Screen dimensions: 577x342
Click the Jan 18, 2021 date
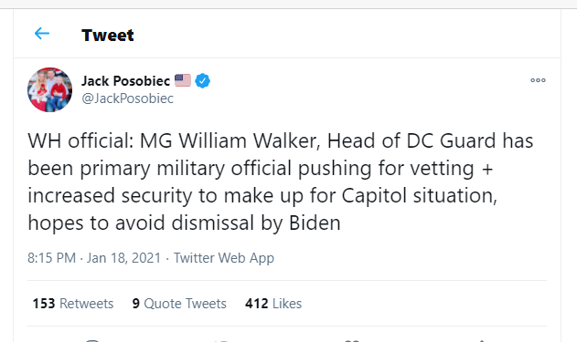[x=123, y=257]
